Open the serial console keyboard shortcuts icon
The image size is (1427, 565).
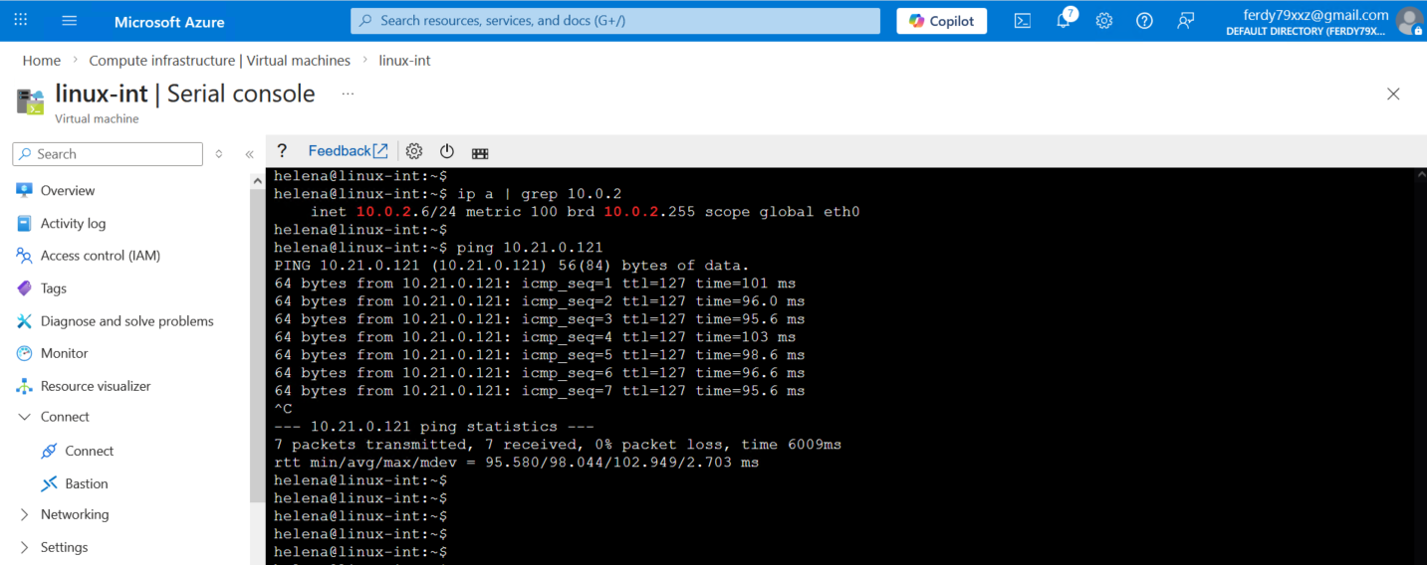pyautogui.click(x=480, y=152)
